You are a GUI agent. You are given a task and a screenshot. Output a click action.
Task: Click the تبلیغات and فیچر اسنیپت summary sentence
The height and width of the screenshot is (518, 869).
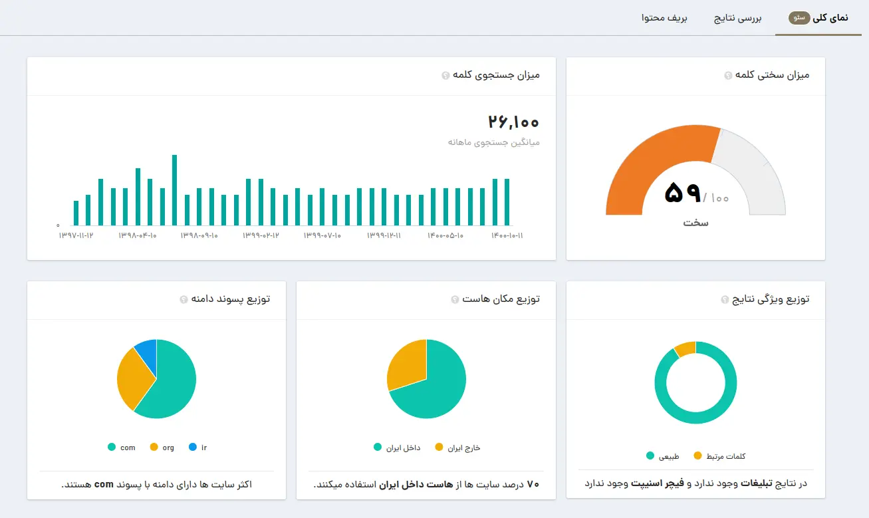click(695, 483)
